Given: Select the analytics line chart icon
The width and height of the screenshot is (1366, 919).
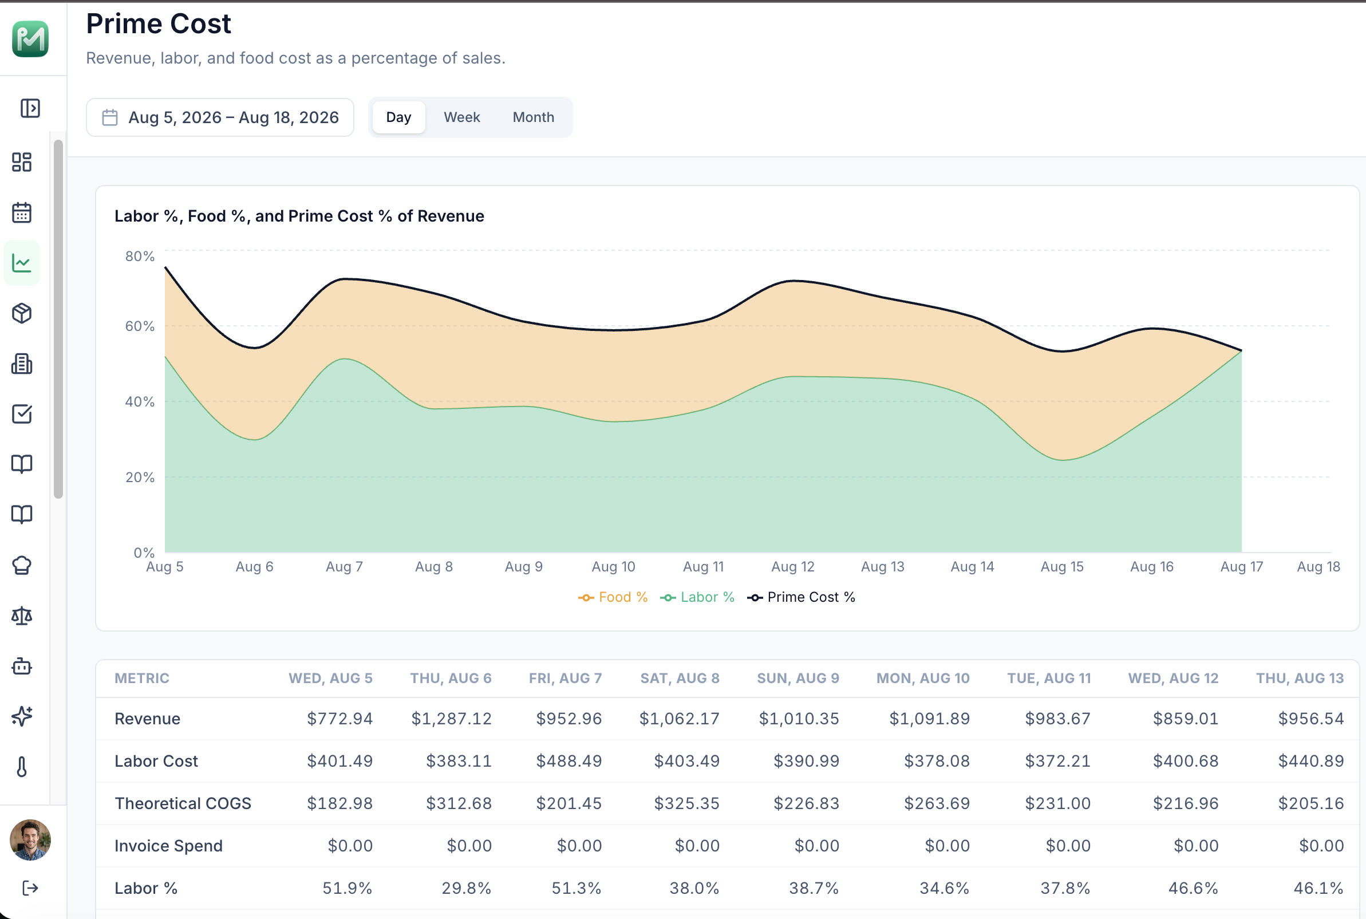Looking at the screenshot, I should pyautogui.click(x=22, y=263).
